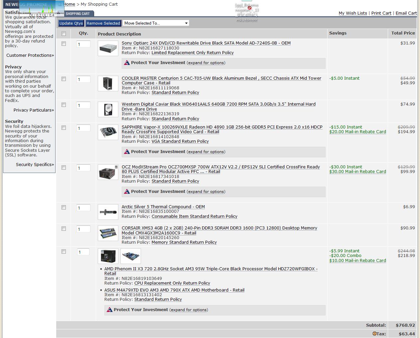This screenshot has width=420, height=338.
Task: Open OCZ $30.00 Mail-in Rebate Card link
Action: point(357,172)
